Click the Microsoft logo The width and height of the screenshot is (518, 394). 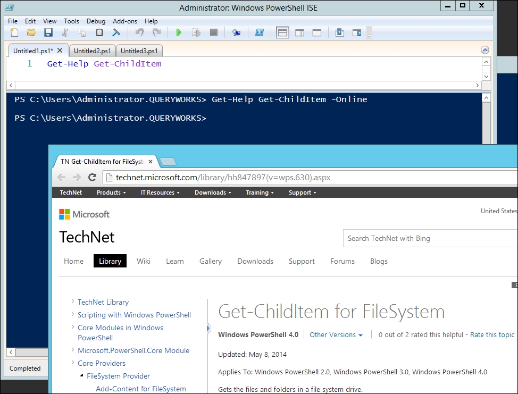[84, 214]
